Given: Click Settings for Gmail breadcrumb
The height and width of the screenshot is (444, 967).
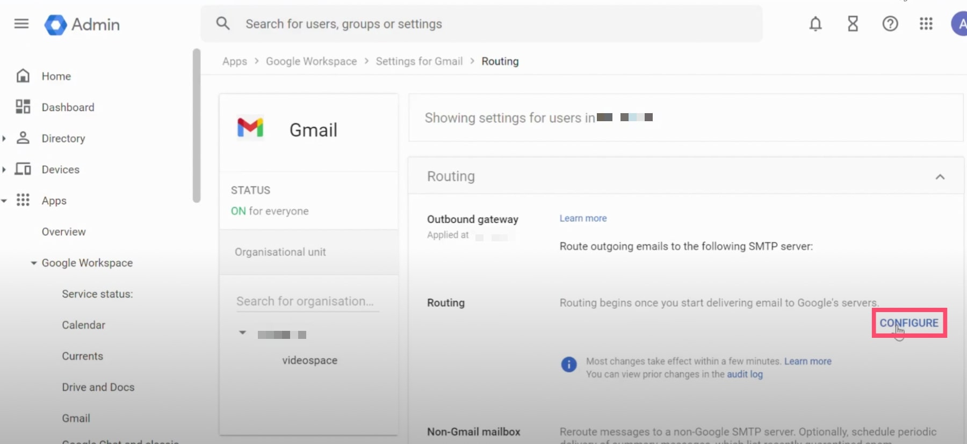Looking at the screenshot, I should [x=419, y=61].
